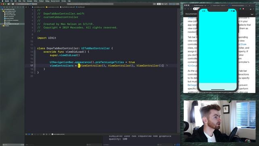Open the Debug menu
Viewport: 259px width, 146px height.
(47, 1)
